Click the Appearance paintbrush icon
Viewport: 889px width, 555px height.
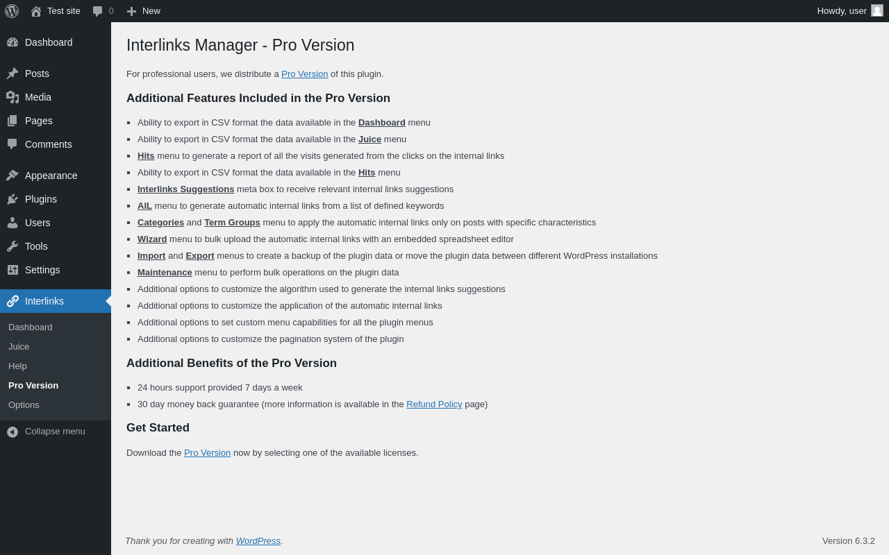(x=13, y=176)
